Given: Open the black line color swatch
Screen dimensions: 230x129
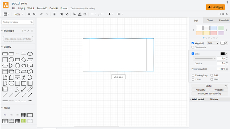Looking at the screenshot, I should [x=222, y=54].
